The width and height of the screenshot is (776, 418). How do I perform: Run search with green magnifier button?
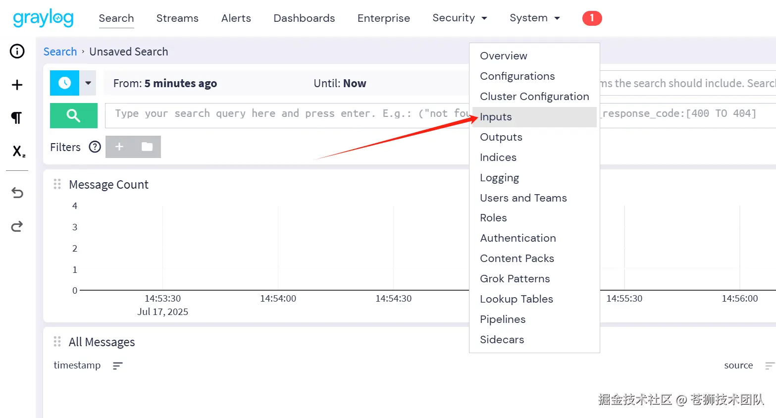(73, 115)
